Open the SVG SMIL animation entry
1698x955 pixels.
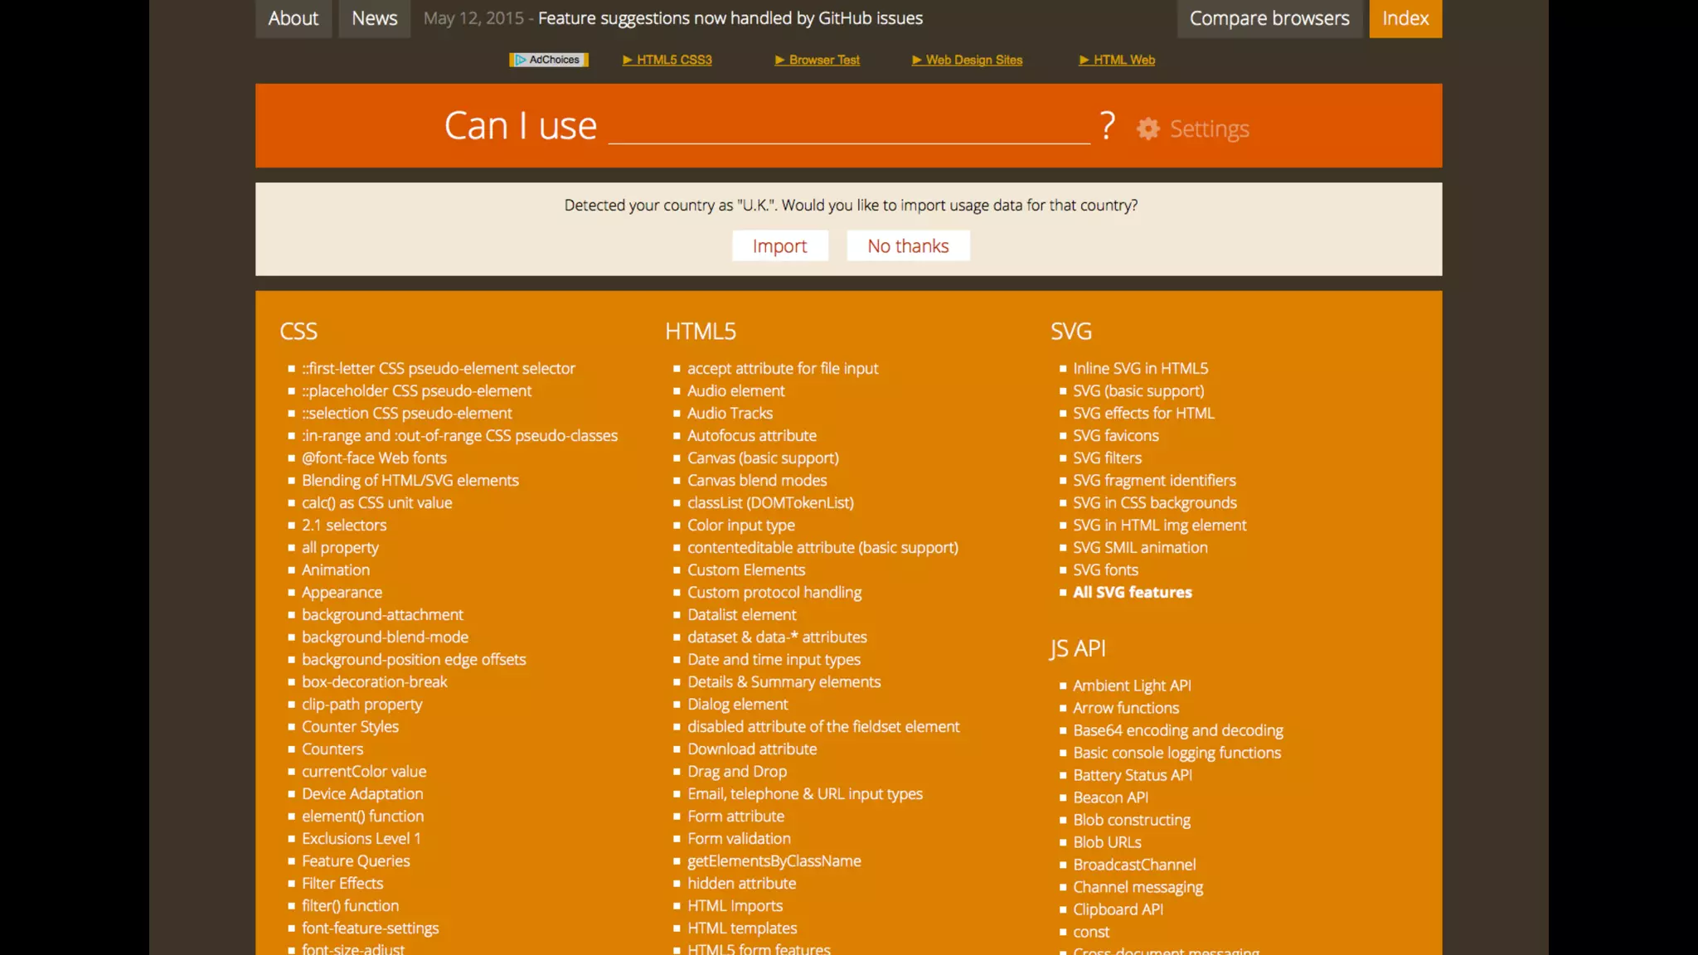coord(1139,547)
